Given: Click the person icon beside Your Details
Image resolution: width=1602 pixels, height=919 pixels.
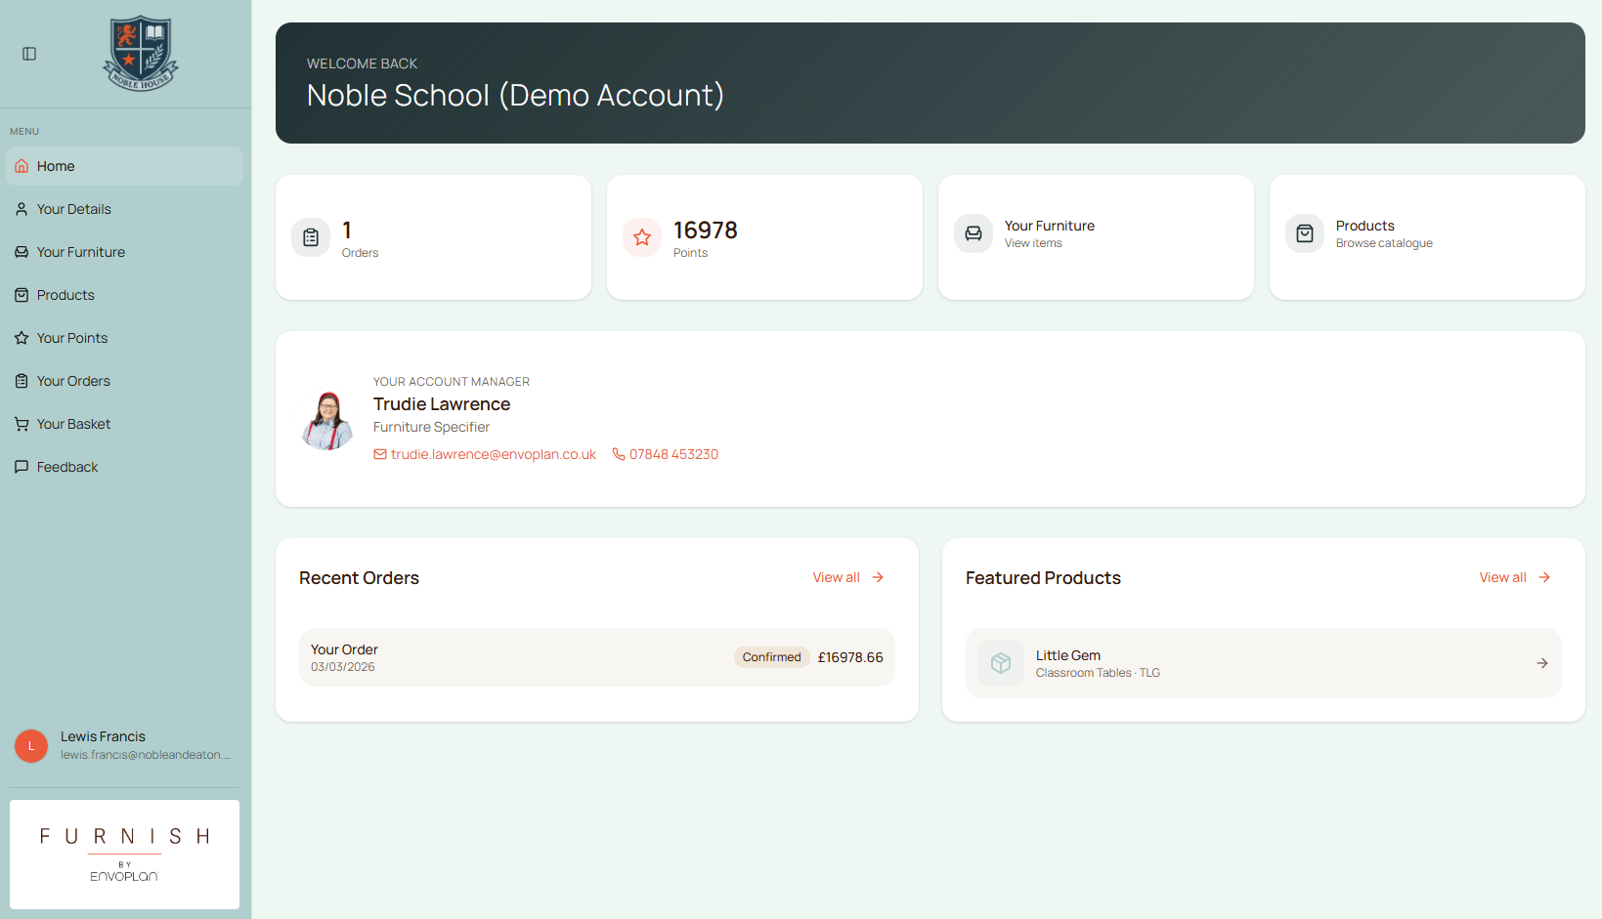Looking at the screenshot, I should tap(22, 209).
